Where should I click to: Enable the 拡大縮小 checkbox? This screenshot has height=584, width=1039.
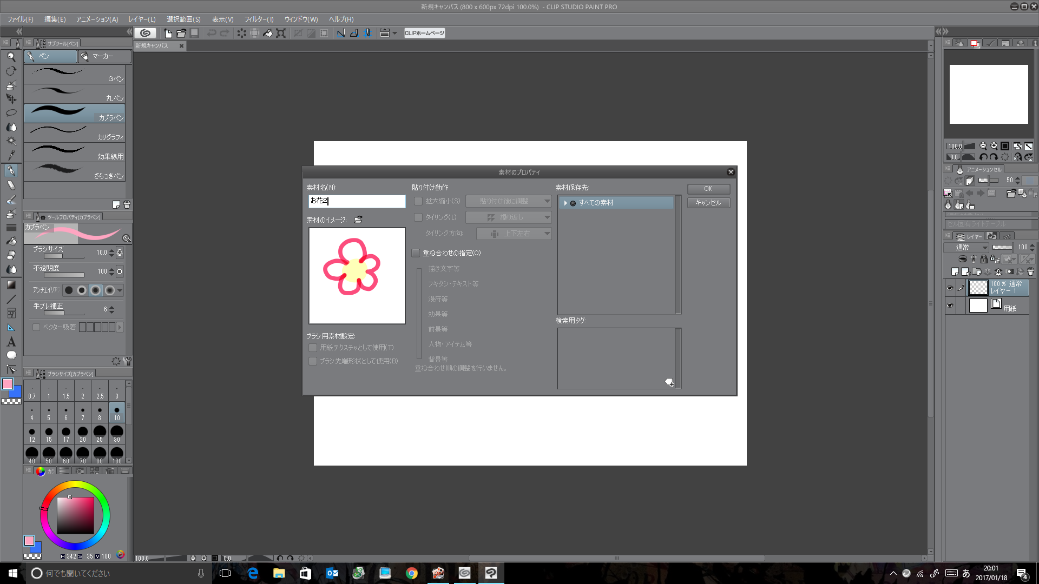pos(418,201)
